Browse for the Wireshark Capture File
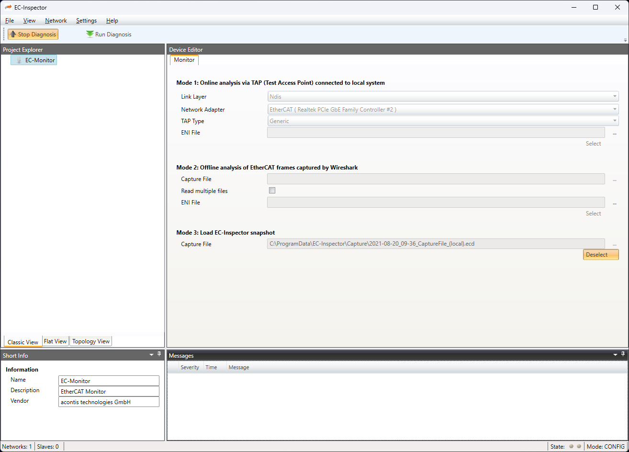The image size is (629, 452). 614,180
